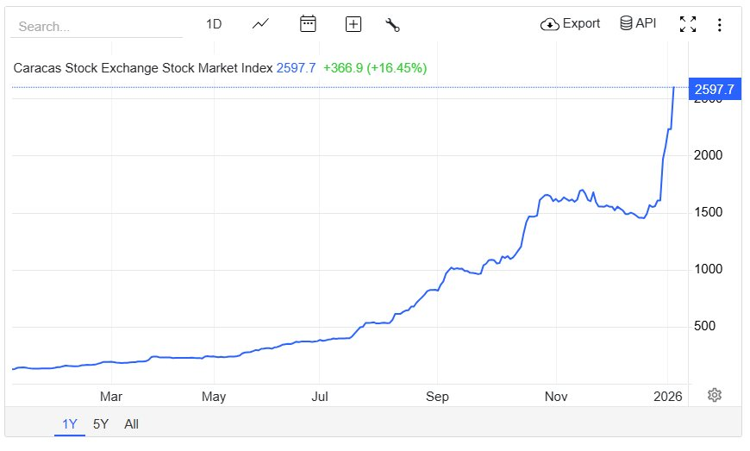Screen dimensions: 750x451
Task: Click the chart line peak near 2026
Action: pos(673,88)
